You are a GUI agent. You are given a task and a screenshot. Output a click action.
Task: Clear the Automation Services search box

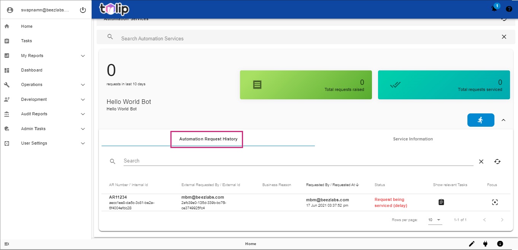pyautogui.click(x=504, y=37)
